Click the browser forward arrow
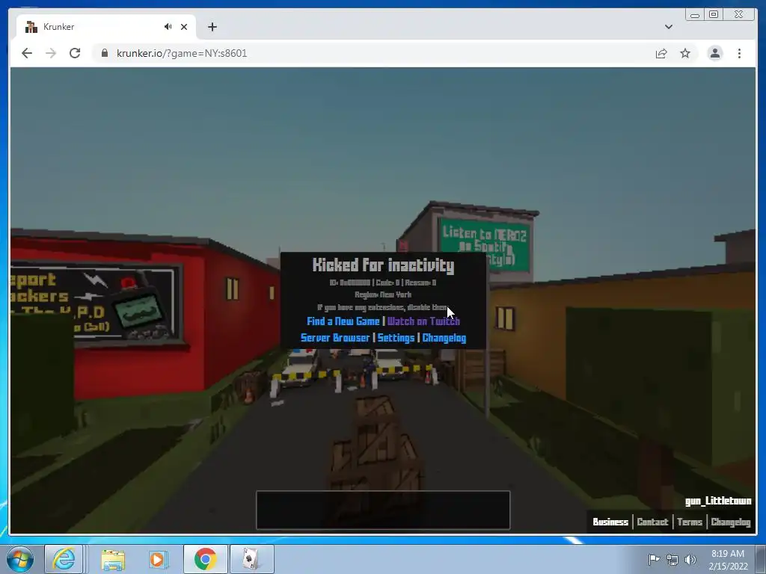Image resolution: width=766 pixels, height=574 pixels. click(x=51, y=53)
